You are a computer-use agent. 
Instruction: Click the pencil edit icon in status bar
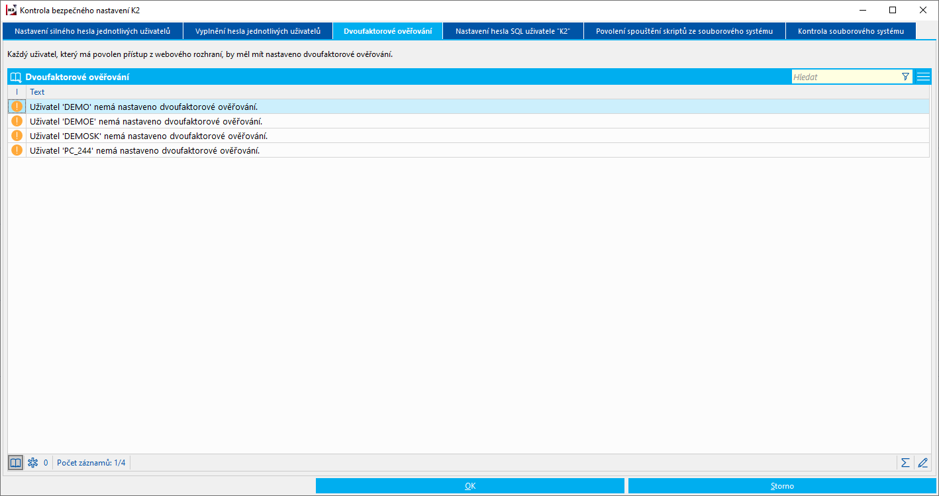pyautogui.click(x=923, y=462)
